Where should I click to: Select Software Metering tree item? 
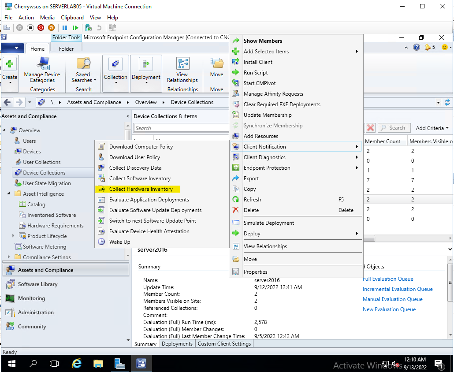45,247
